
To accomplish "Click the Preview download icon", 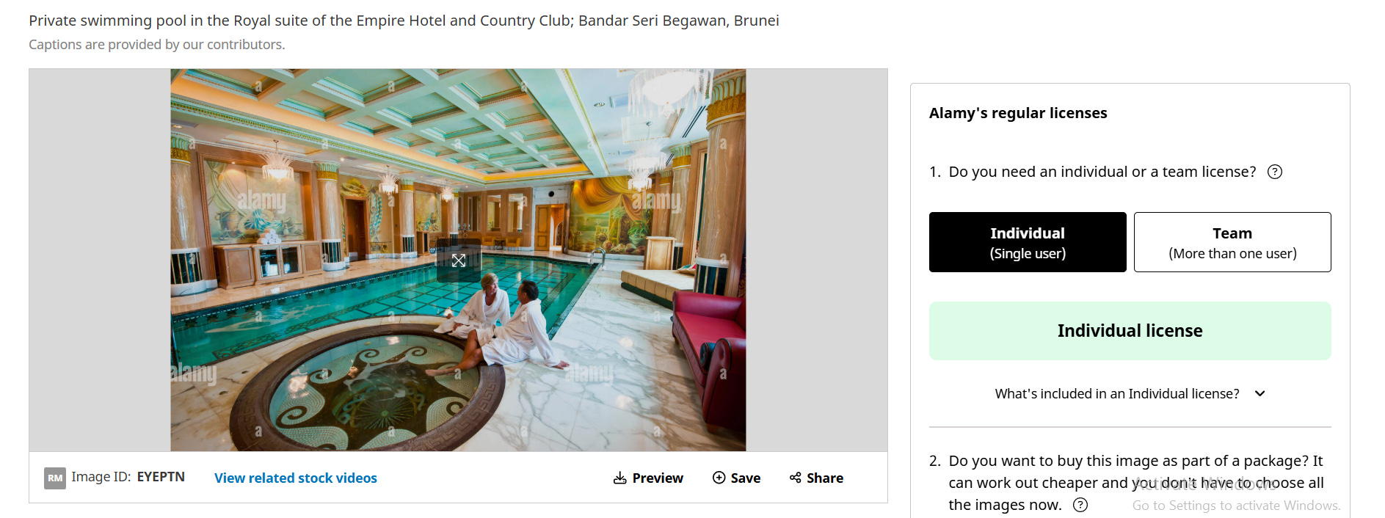I will pyautogui.click(x=620, y=478).
